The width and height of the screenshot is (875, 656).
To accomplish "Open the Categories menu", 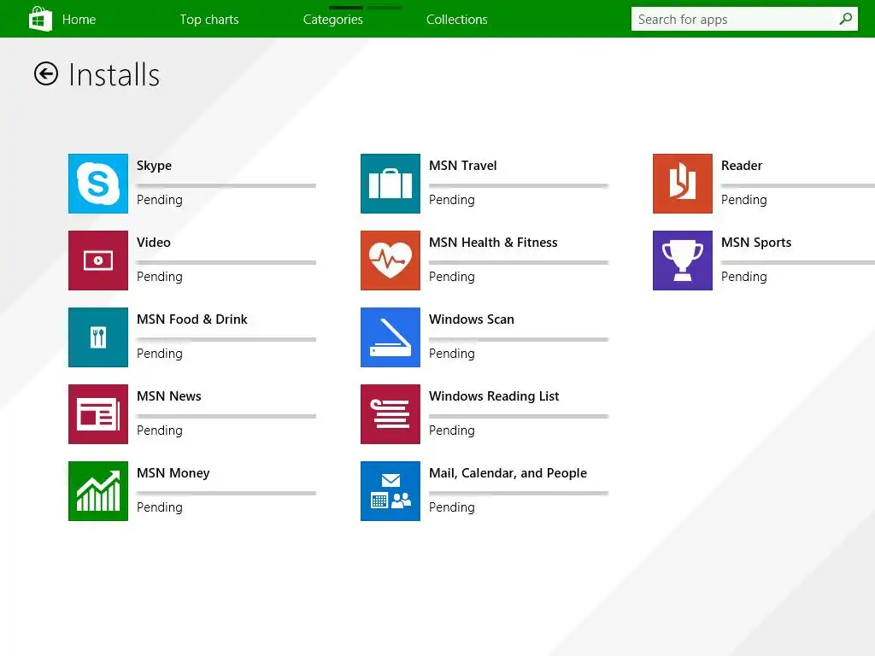I will click(x=332, y=20).
